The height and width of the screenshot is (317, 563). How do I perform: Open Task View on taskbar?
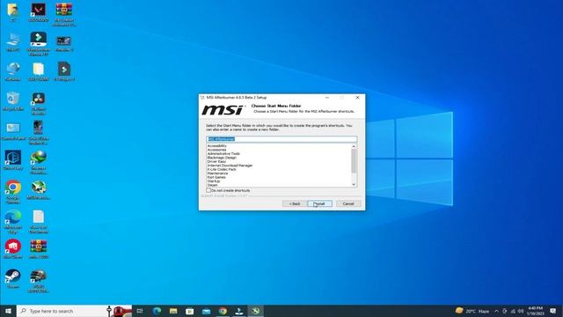coord(140,311)
